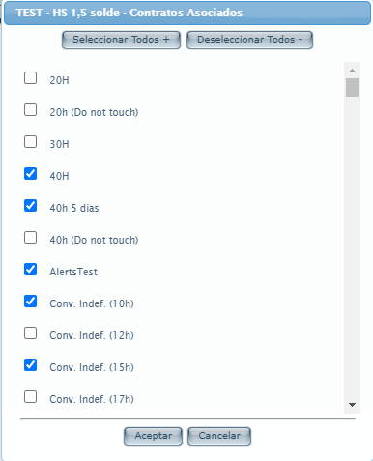Viewport: 373px width, 461px height.
Task: Untick Conv. Indef. (15h) checkbox
Action: [30, 365]
